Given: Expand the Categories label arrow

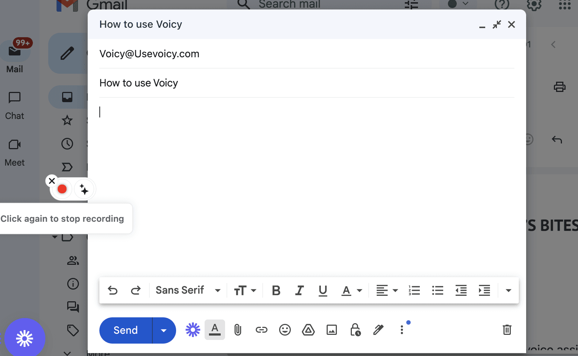Looking at the screenshot, I should [x=55, y=237].
